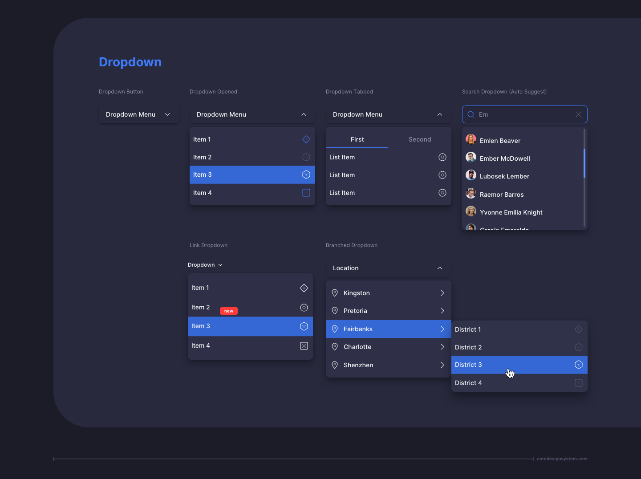Screen dimensions: 641x479
Task: Click circle icon on Item 2 in Link Dropdown
Action: [x=304, y=308]
